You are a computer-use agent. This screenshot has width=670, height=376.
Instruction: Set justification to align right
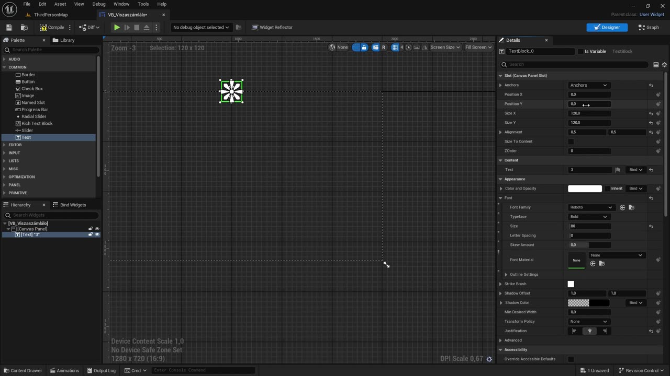click(605, 331)
